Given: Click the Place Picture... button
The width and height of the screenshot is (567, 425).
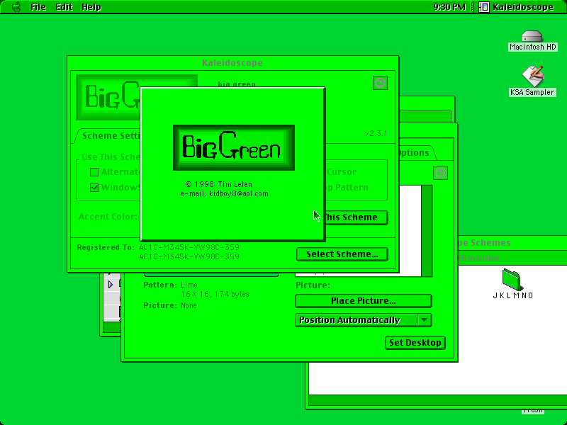Looking at the screenshot, I should tap(364, 300).
